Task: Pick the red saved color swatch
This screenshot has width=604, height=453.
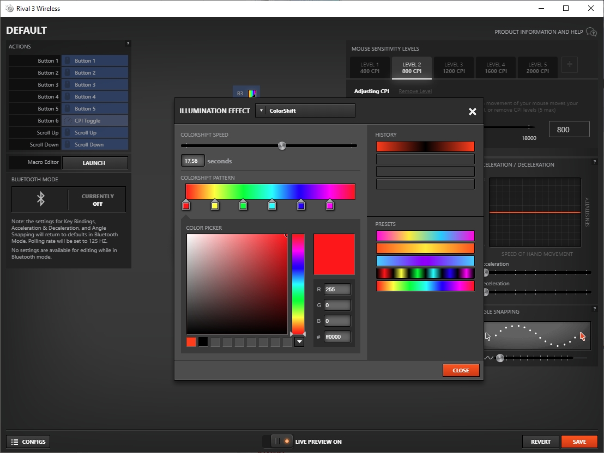Action: click(191, 342)
